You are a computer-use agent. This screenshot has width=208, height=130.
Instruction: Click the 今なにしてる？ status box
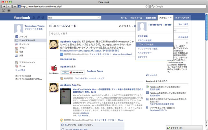coord(93,34)
